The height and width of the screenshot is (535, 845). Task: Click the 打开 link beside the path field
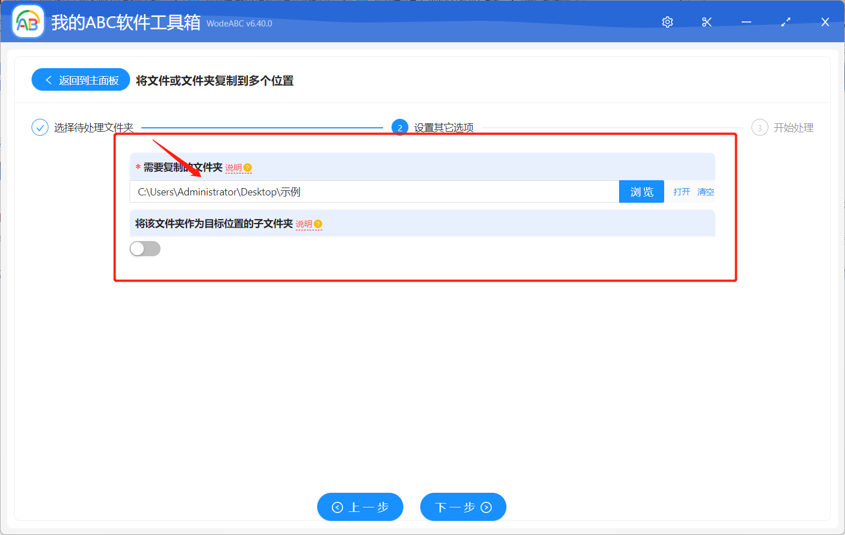681,191
